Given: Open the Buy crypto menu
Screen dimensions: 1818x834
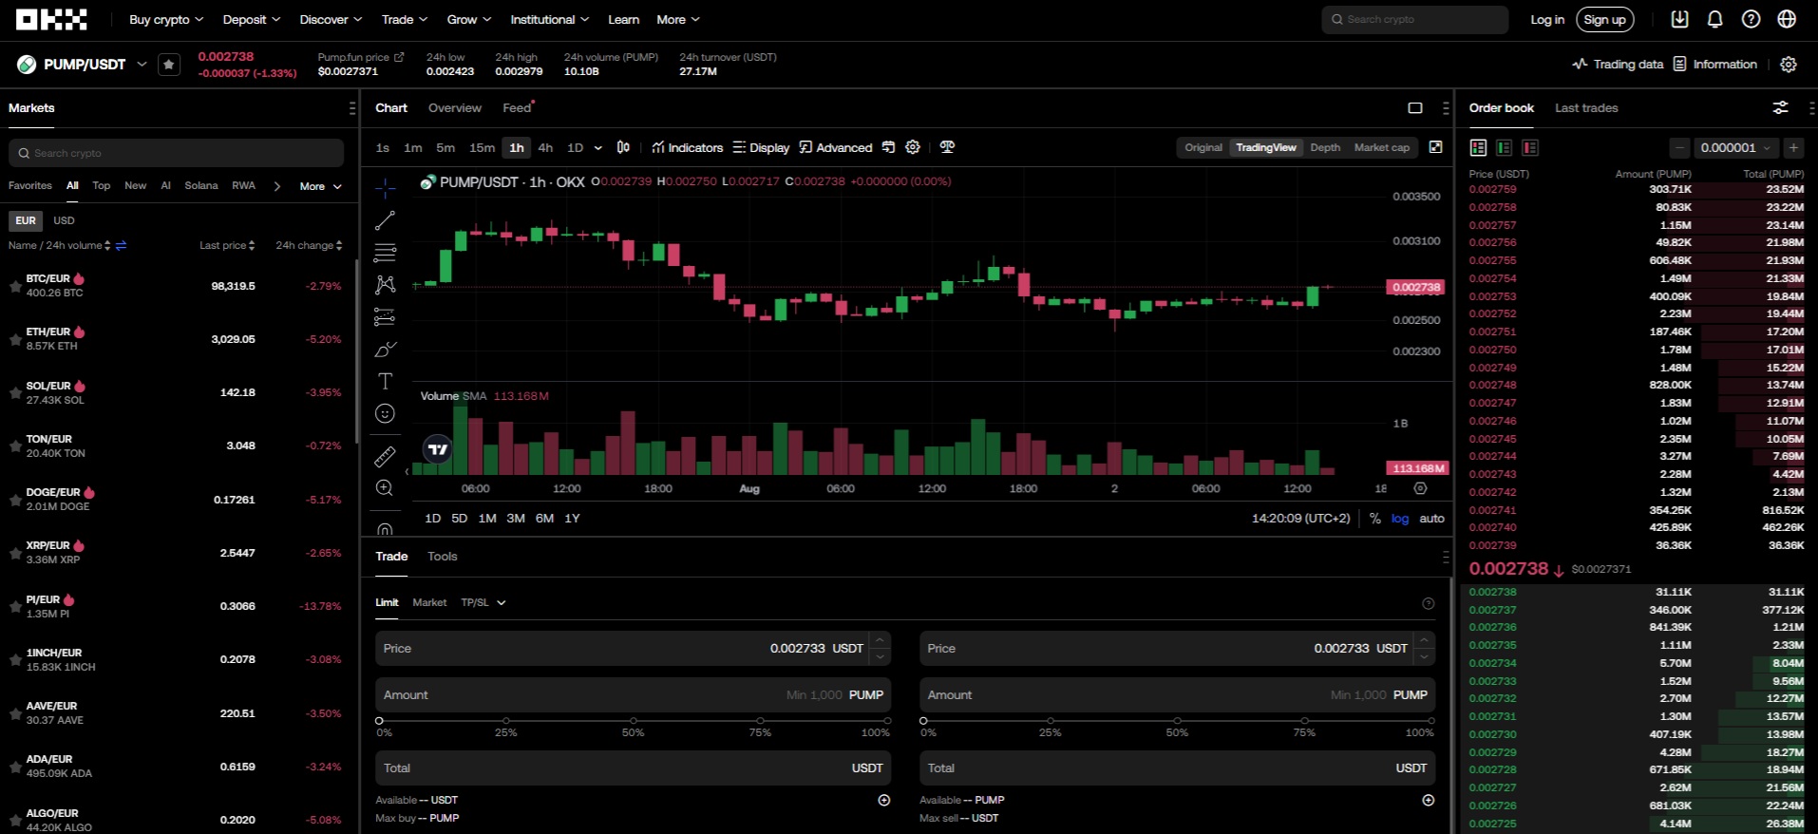Looking at the screenshot, I should (166, 19).
